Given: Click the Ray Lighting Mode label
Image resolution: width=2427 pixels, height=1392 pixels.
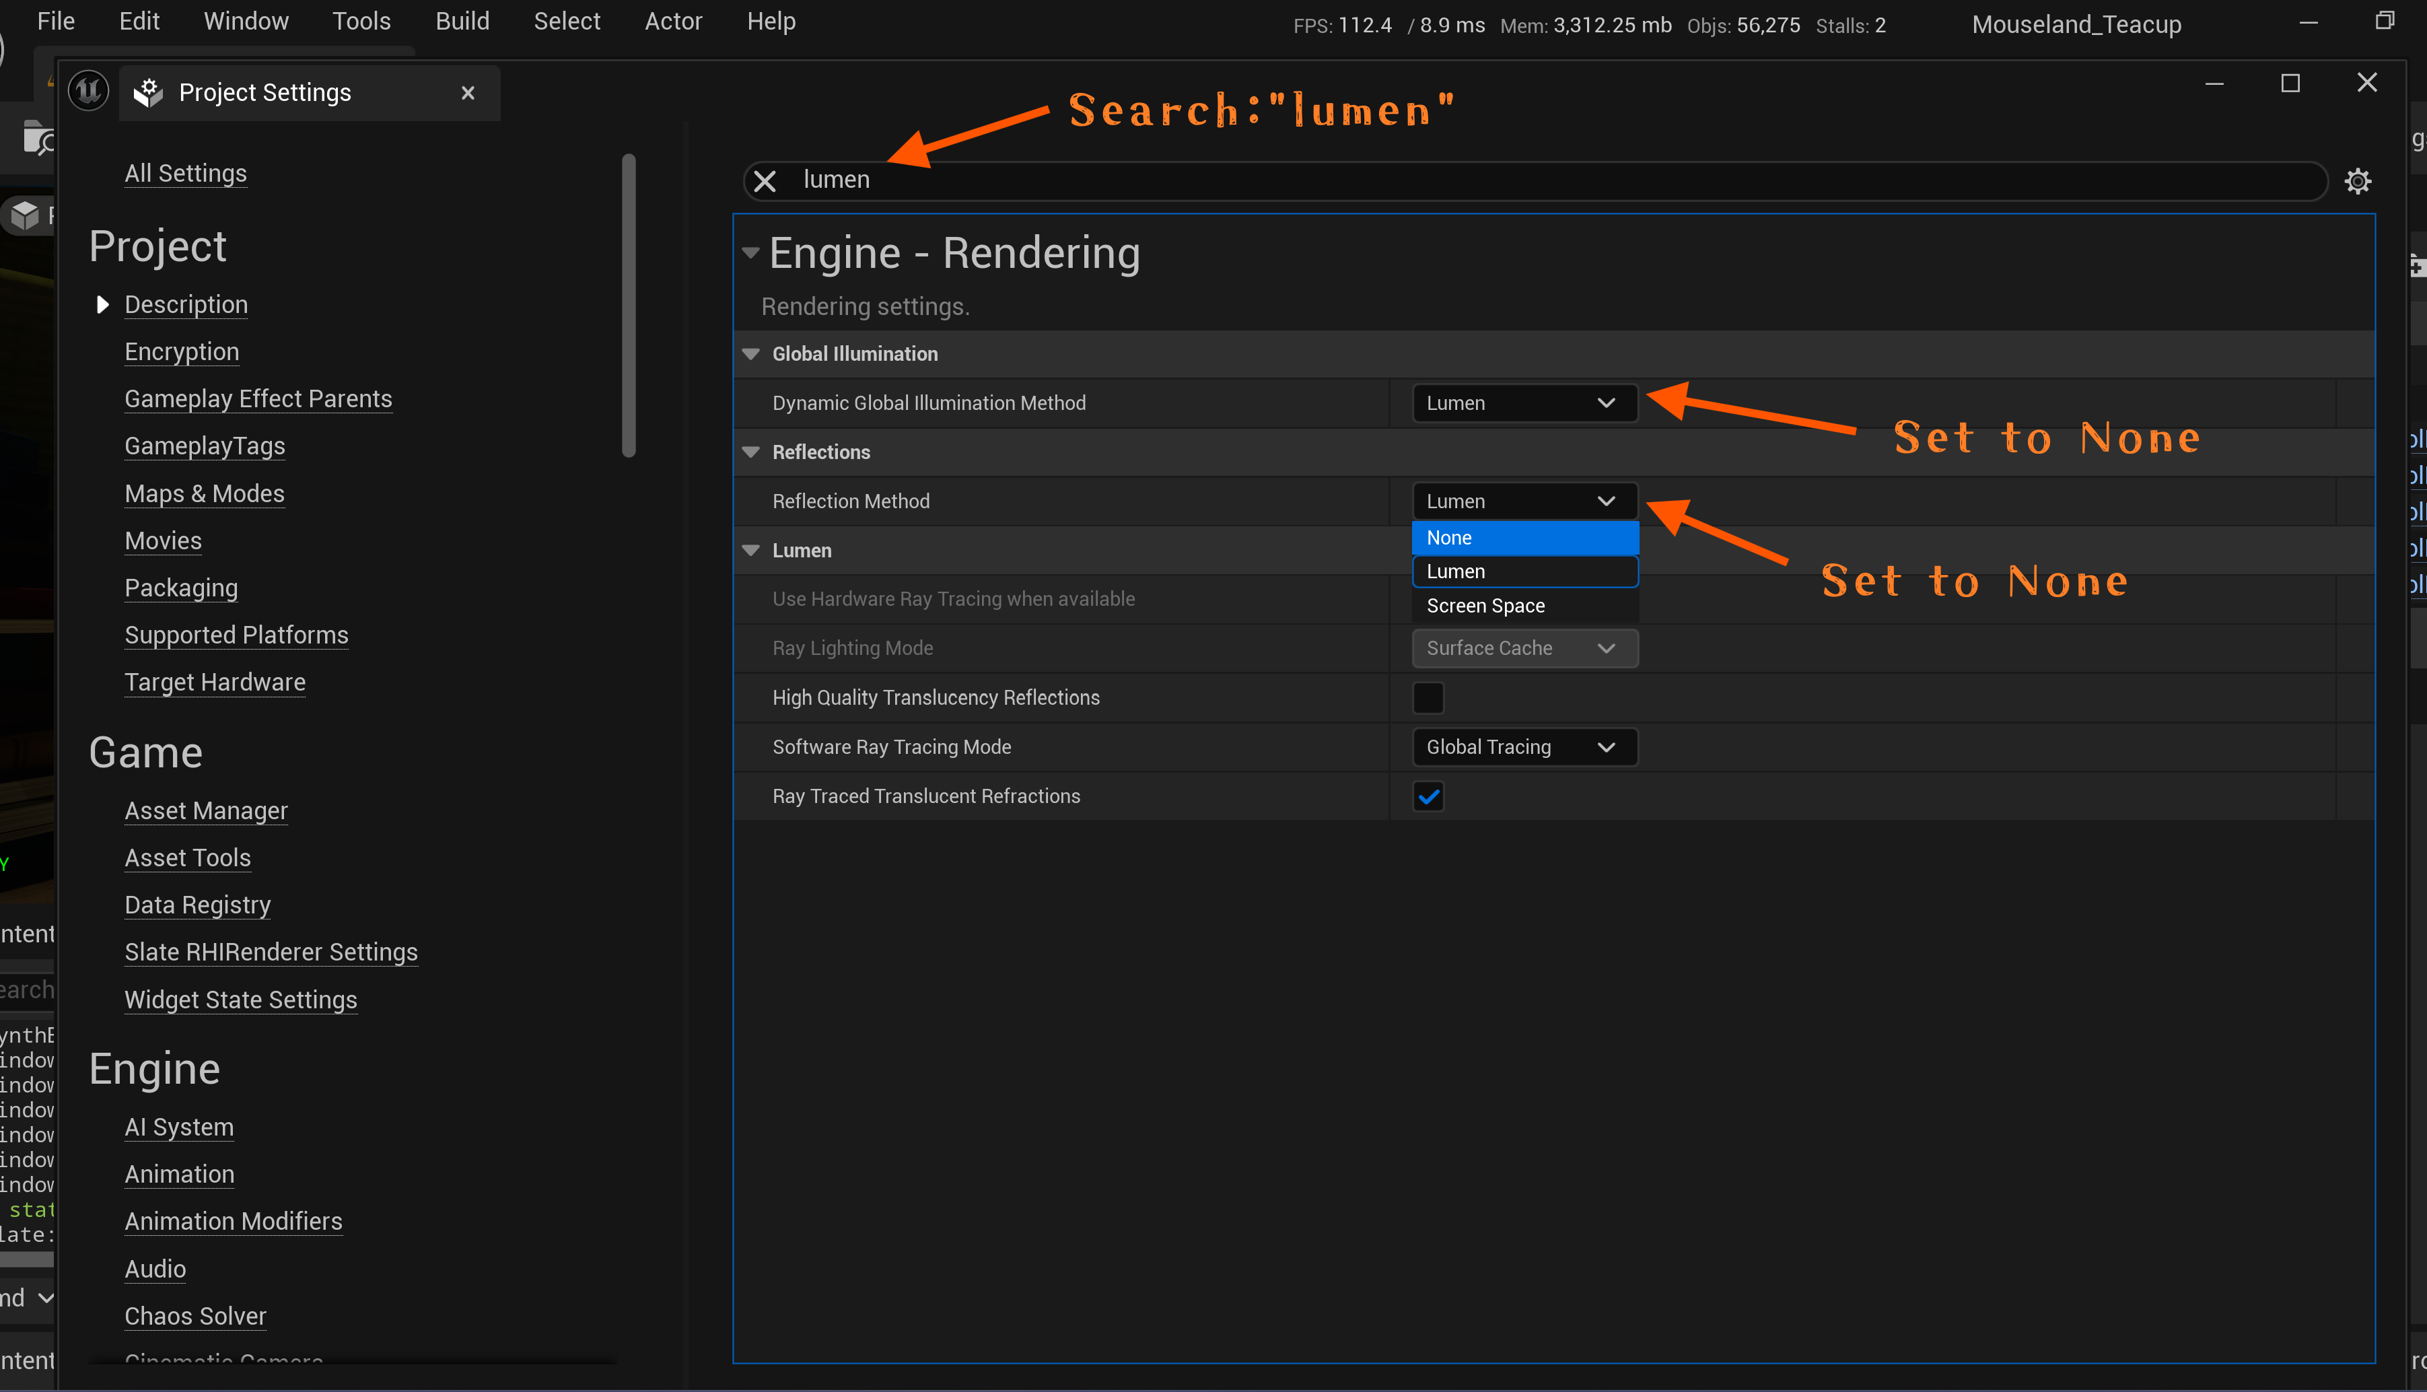Looking at the screenshot, I should click(853, 648).
